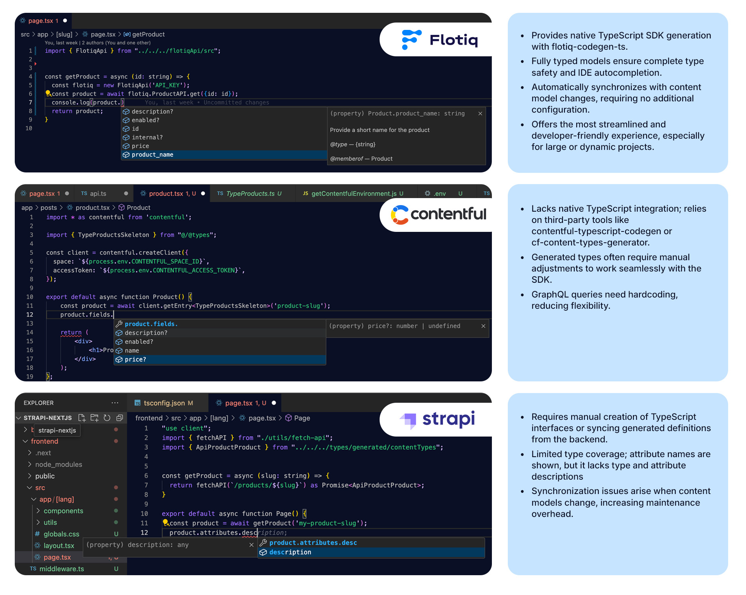Click the id suggestion in Flotiq list
746x595 pixels.
(x=224, y=129)
